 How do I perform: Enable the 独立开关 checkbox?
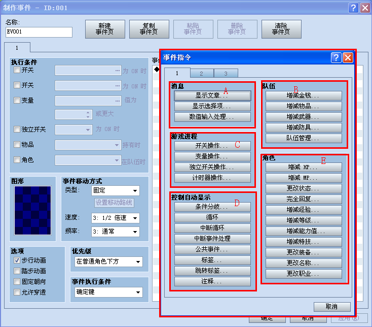pyautogui.click(x=17, y=129)
